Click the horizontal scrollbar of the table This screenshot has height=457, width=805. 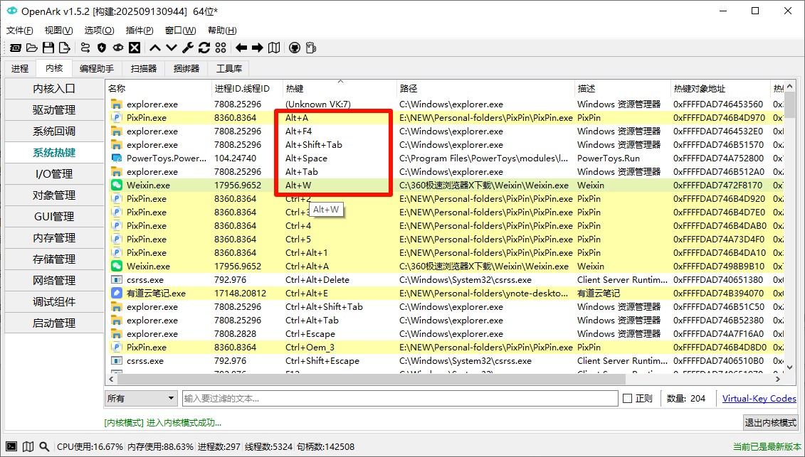point(372,379)
